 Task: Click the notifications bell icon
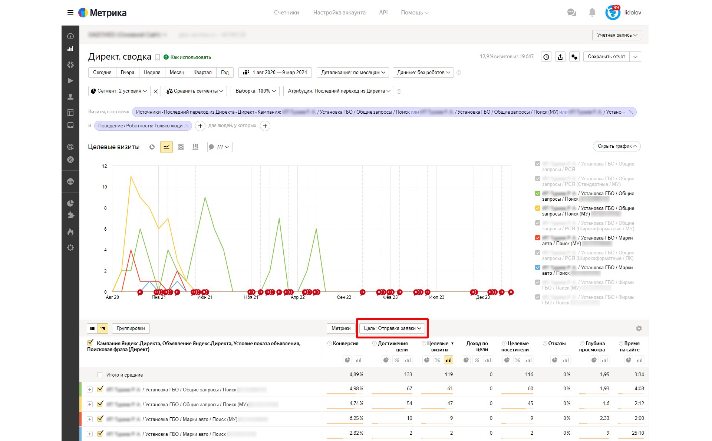(x=592, y=13)
